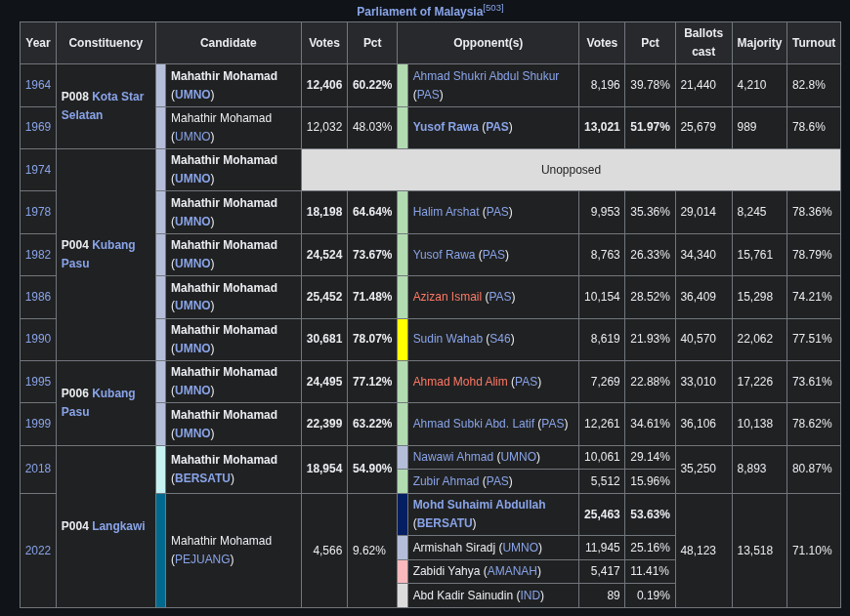Open UMNO link in the 1964 candidate cell

coord(192,95)
